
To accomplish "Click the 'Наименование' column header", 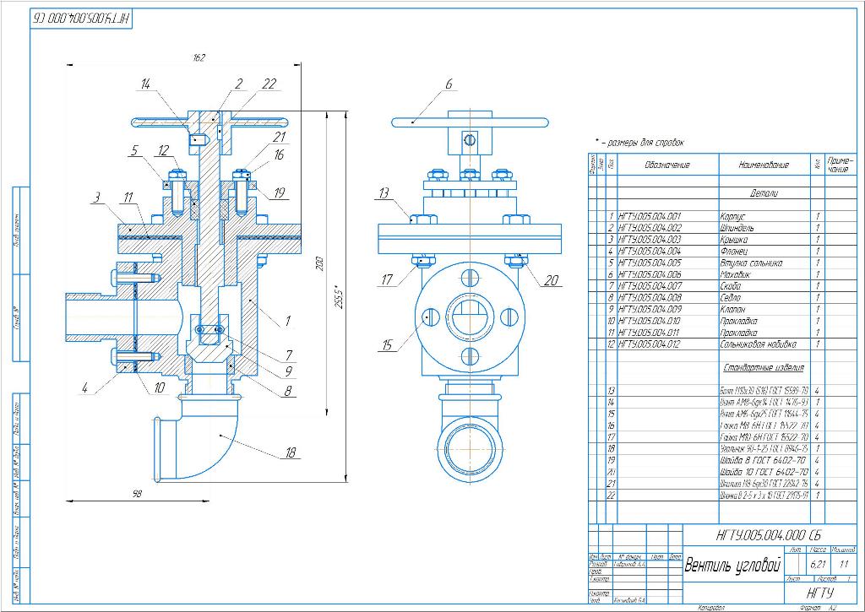I will coord(764,165).
